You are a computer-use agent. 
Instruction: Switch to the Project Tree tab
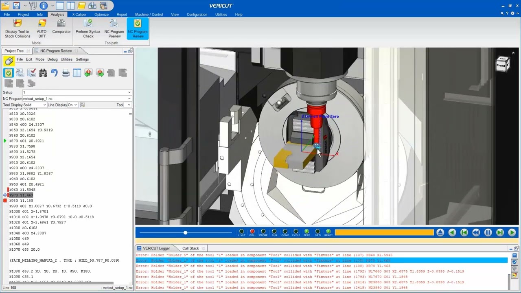pos(14,51)
